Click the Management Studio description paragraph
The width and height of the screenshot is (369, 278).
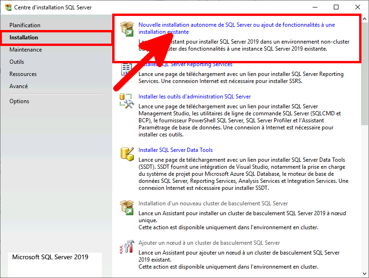coord(239,120)
